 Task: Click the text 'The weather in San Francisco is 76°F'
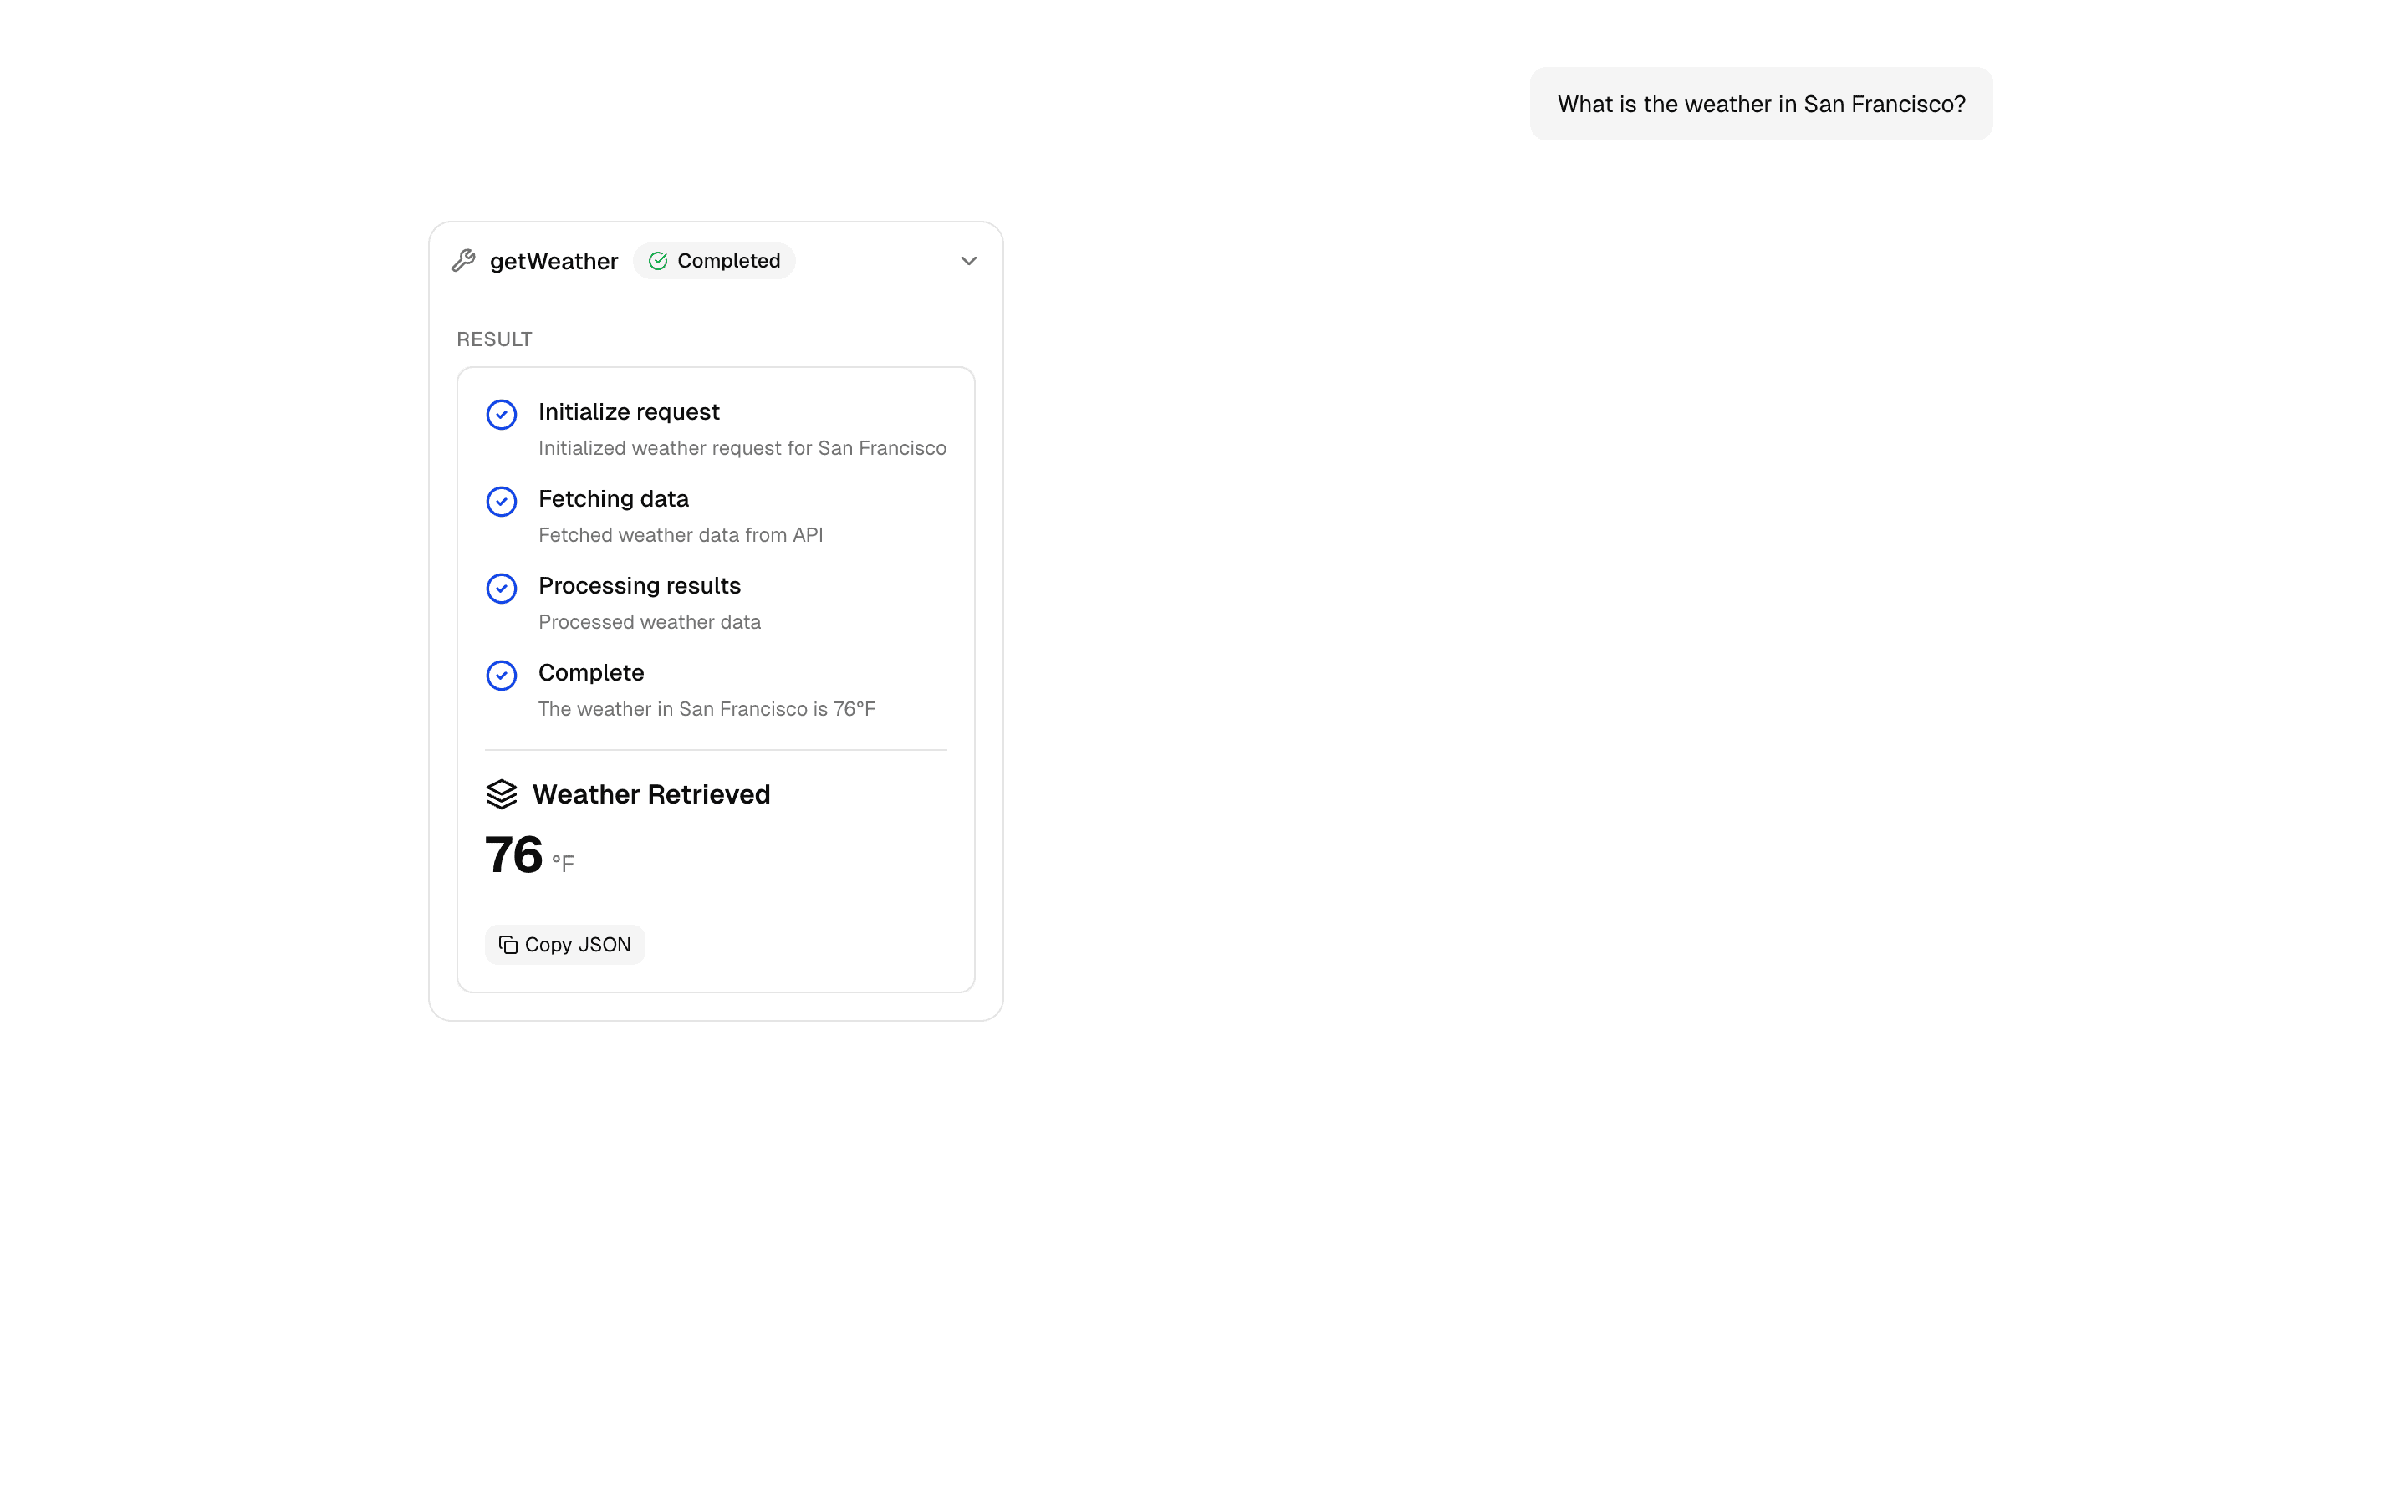(707, 709)
